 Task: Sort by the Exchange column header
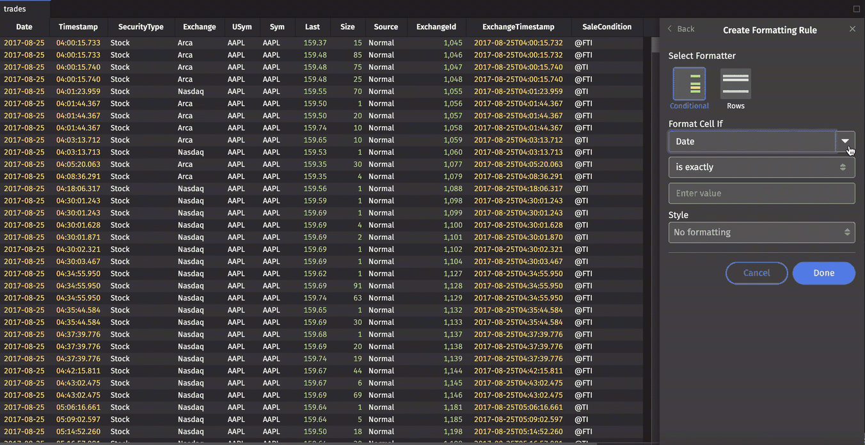[199, 27]
